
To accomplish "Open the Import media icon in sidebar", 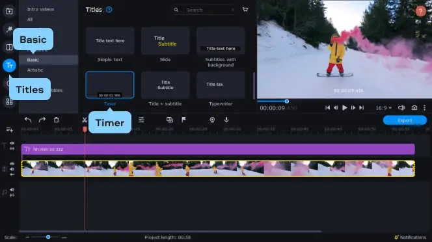I will [9, 11].
